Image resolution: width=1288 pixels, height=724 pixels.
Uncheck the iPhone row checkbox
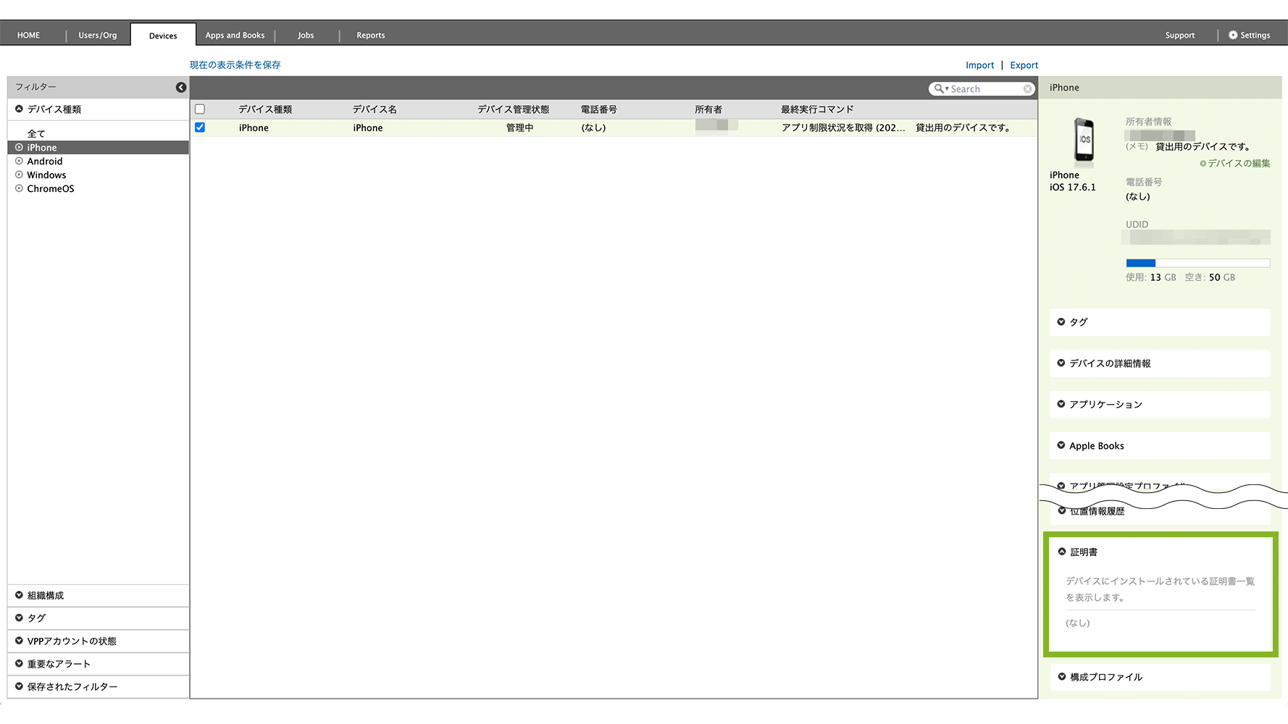click(x=200, y=127)
